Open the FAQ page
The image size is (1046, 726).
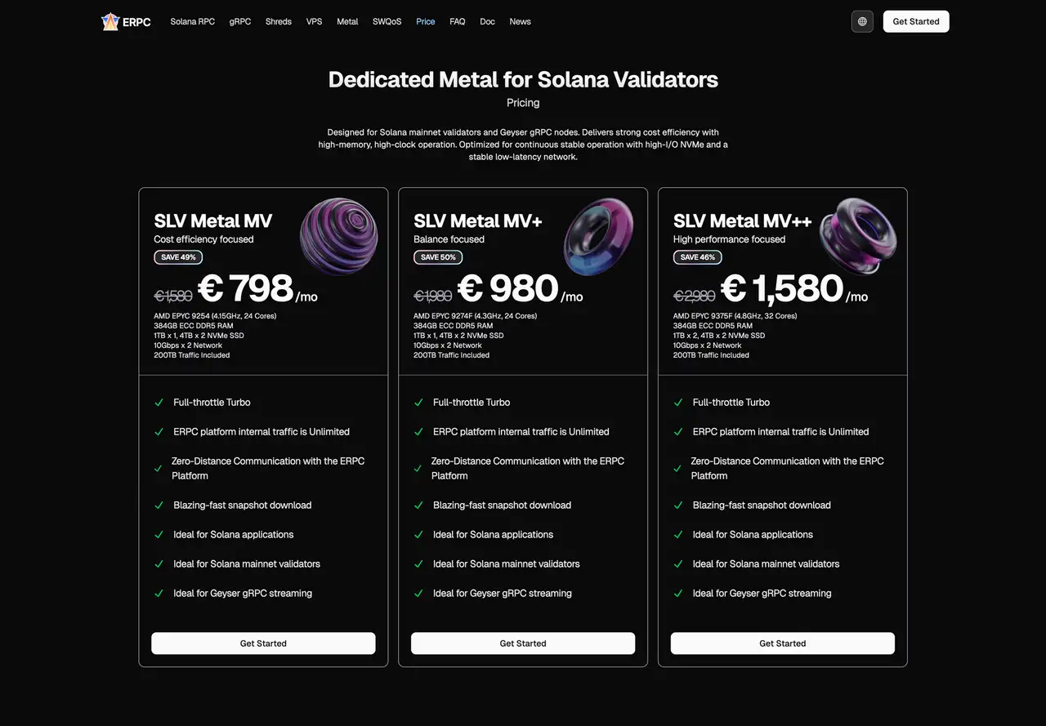457,21
